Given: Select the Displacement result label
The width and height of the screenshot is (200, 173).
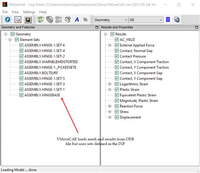Looking at the screenshot, I should click(x=130, y=117).
